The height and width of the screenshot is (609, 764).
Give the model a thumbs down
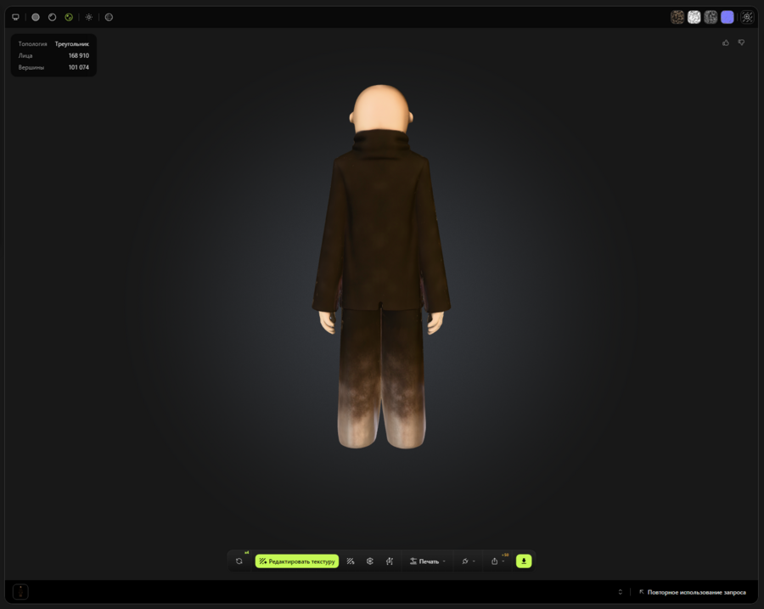741,43
